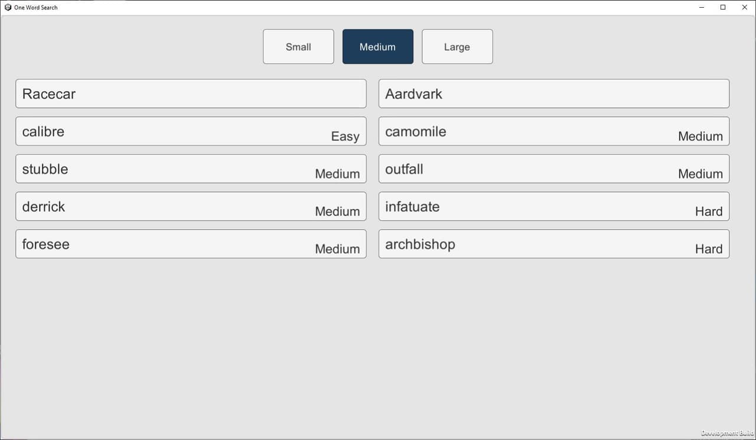Click the Hard label on archbishop
Screen dimensions: 756x440
click(709, 249)
